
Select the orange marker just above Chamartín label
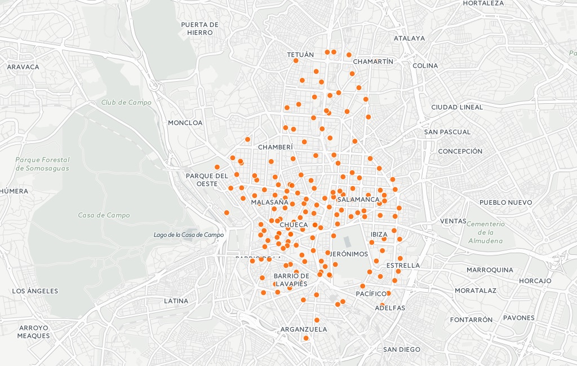click(x=349, y=55)
